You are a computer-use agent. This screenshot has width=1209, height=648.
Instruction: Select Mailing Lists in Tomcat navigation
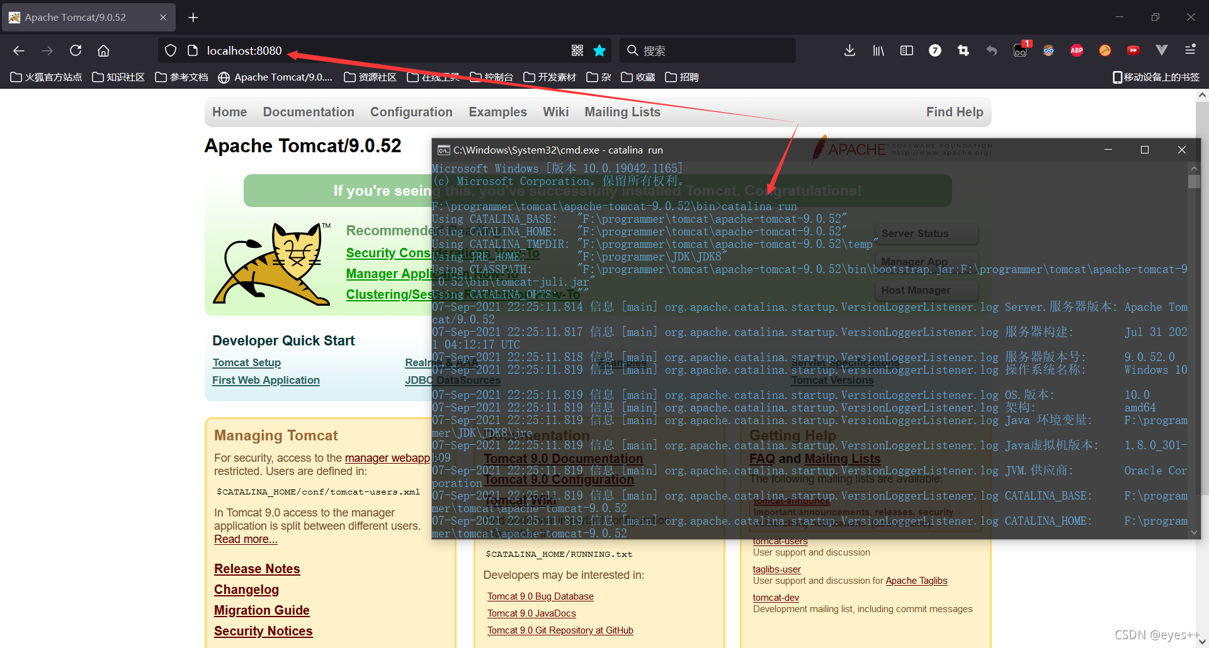(622, 112)
